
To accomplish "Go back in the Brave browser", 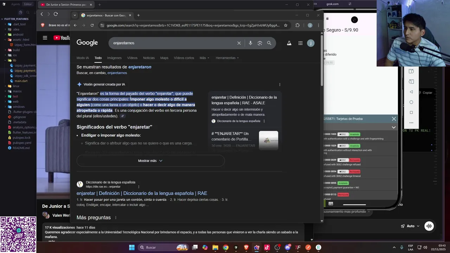I will coord(41,14).
